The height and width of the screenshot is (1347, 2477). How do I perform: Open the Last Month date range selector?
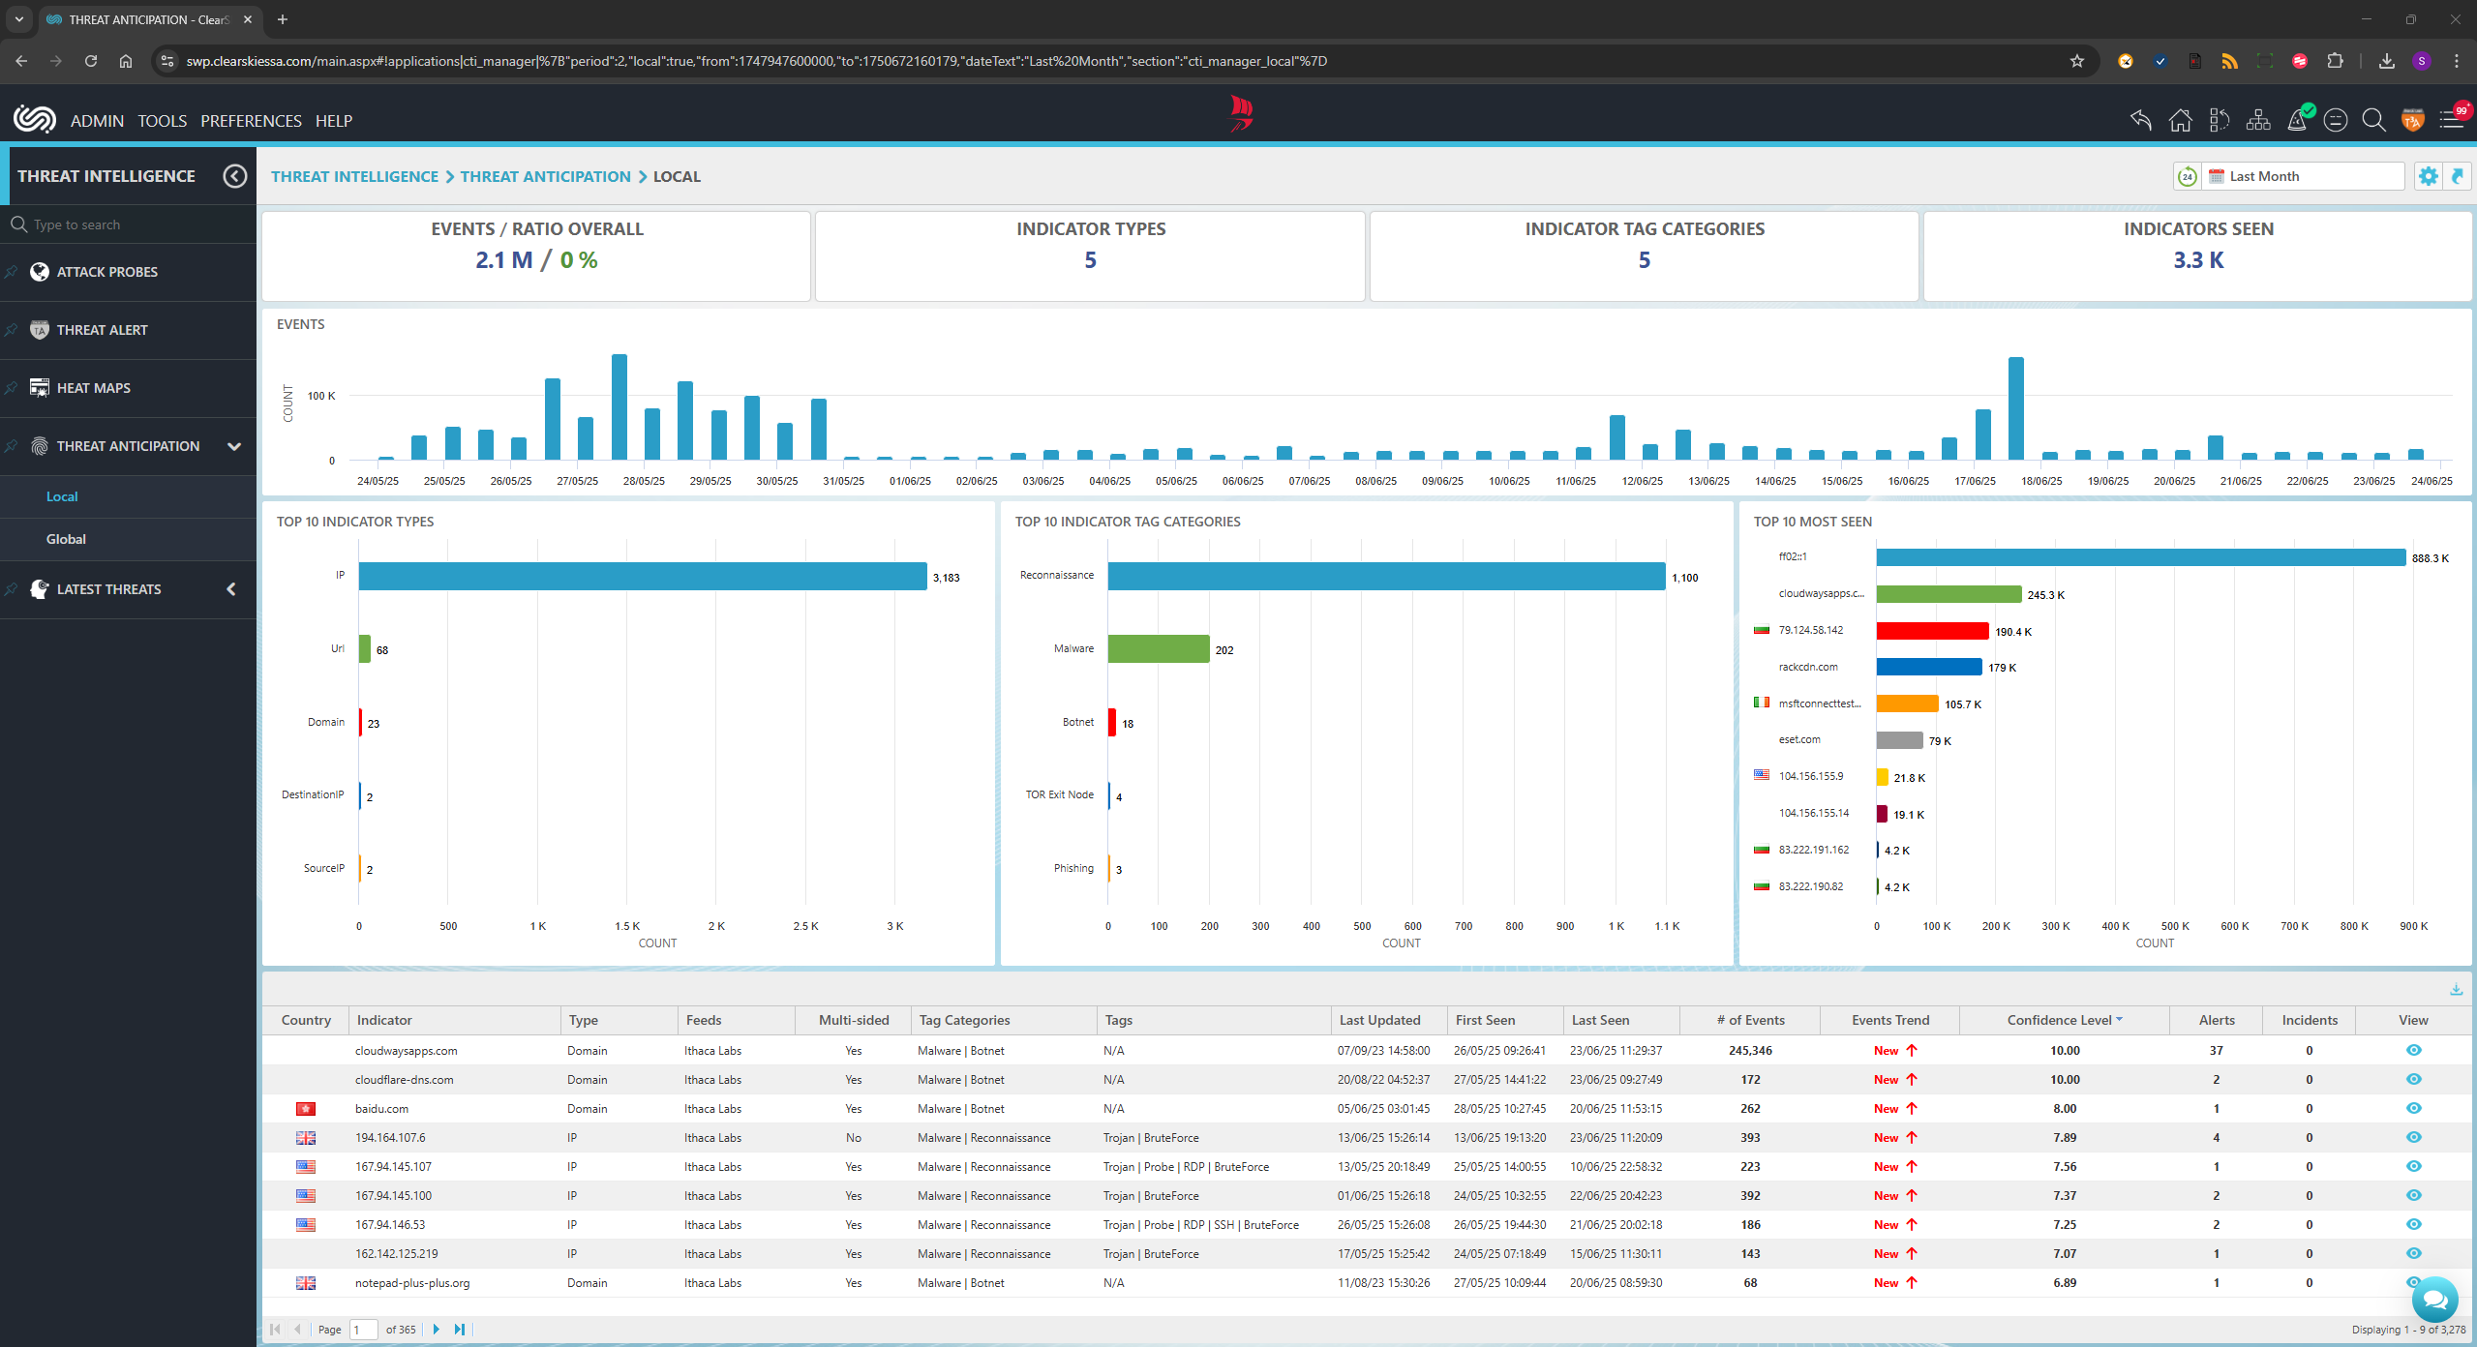tap(2304, 176)
